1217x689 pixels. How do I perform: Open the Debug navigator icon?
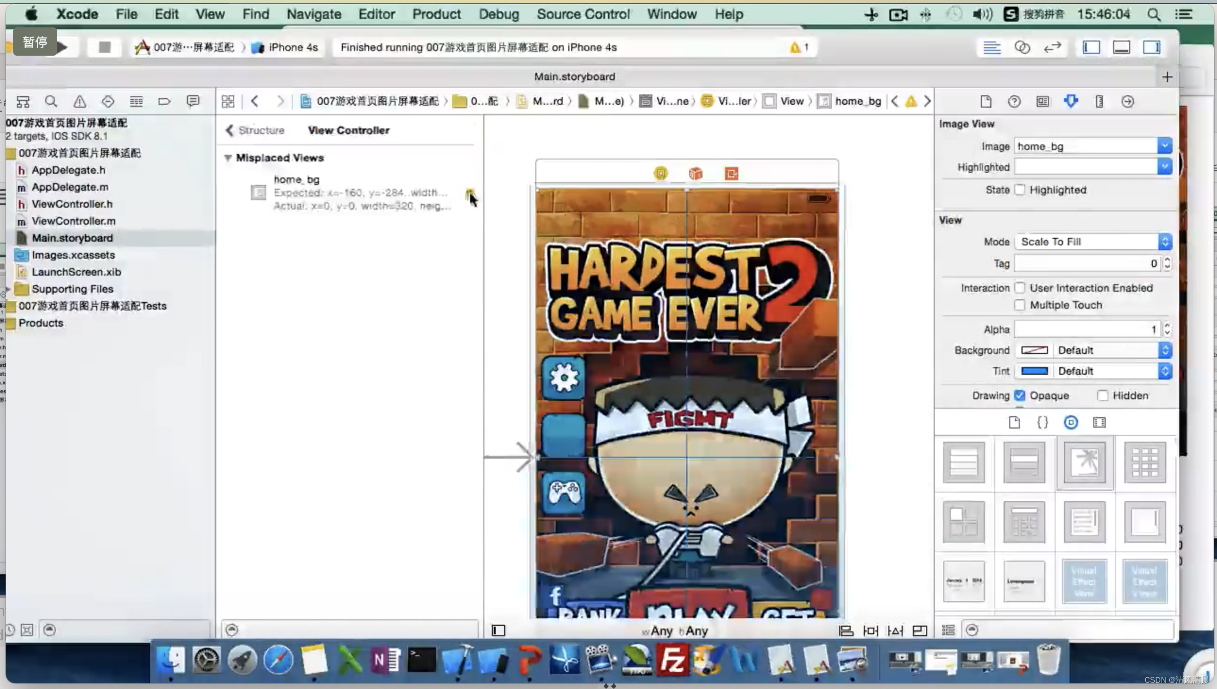(x=136, y=101)
